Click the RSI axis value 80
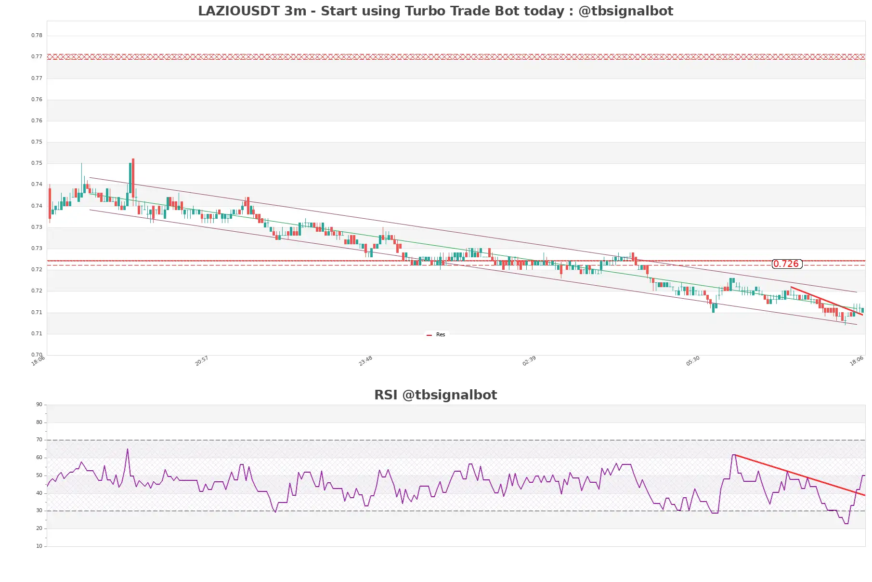Screen dimensions: 872x582 pos(39,422)
